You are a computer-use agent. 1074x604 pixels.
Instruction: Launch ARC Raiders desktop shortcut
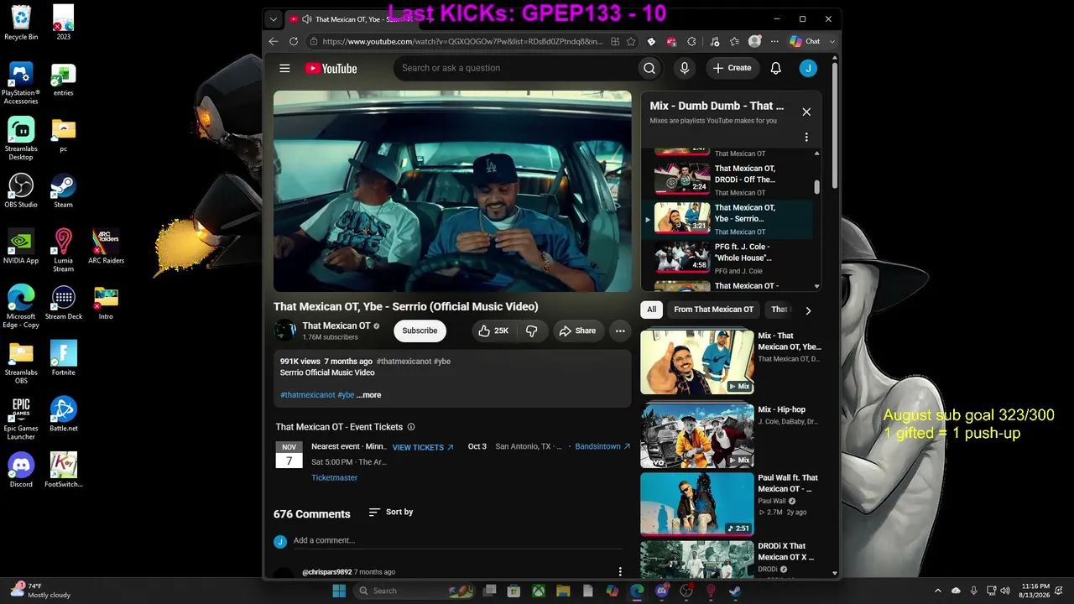106,247
